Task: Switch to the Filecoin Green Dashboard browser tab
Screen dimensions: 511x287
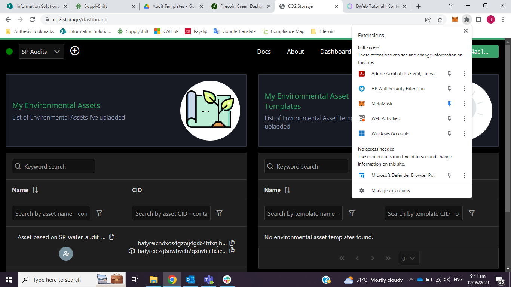Action: click(241, 6)
